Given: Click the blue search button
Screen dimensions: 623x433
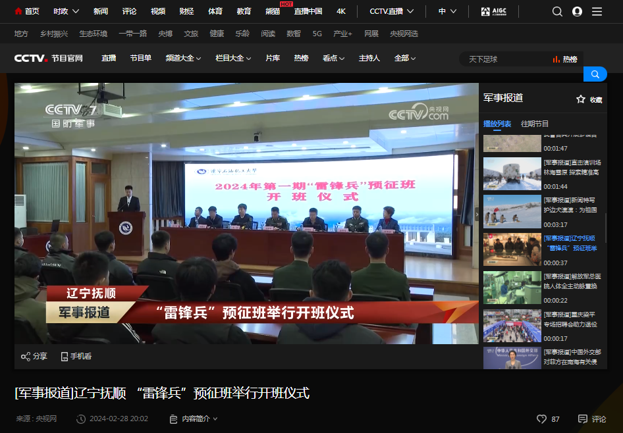Looking at the screenshot, I should 595,74.
